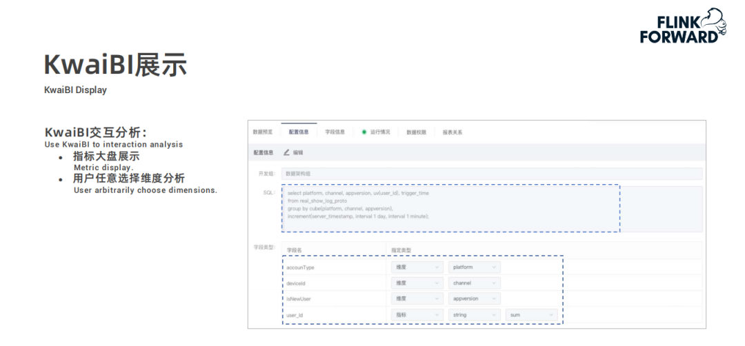The height and width of the screenshot is (346, 745).
Task: Switch to the 配置信息 tab
Action: tap(299, 132)
